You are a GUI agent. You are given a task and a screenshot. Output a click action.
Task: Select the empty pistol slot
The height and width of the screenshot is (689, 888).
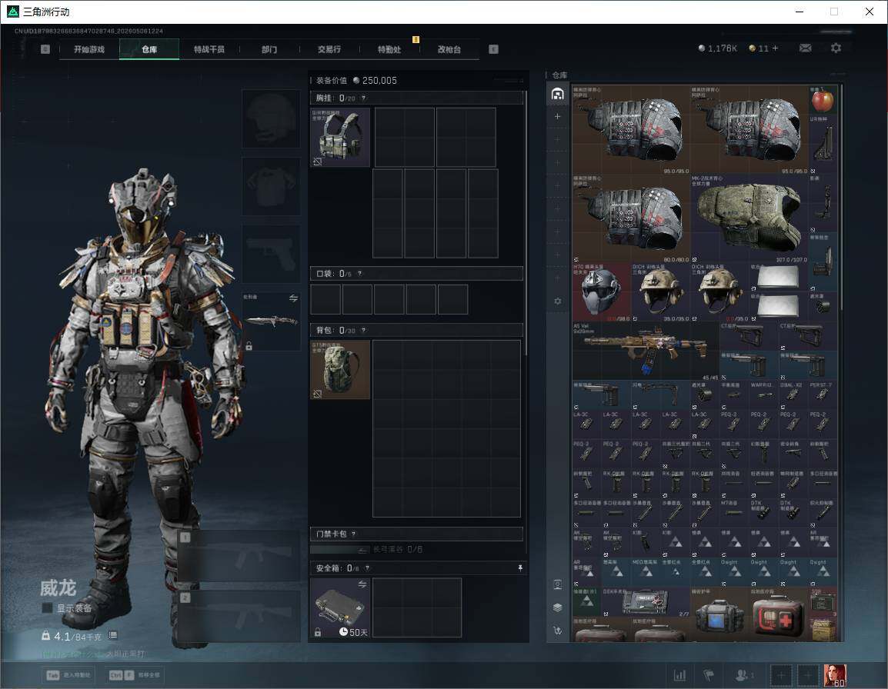pyautogui.click(x=272, y=255)
